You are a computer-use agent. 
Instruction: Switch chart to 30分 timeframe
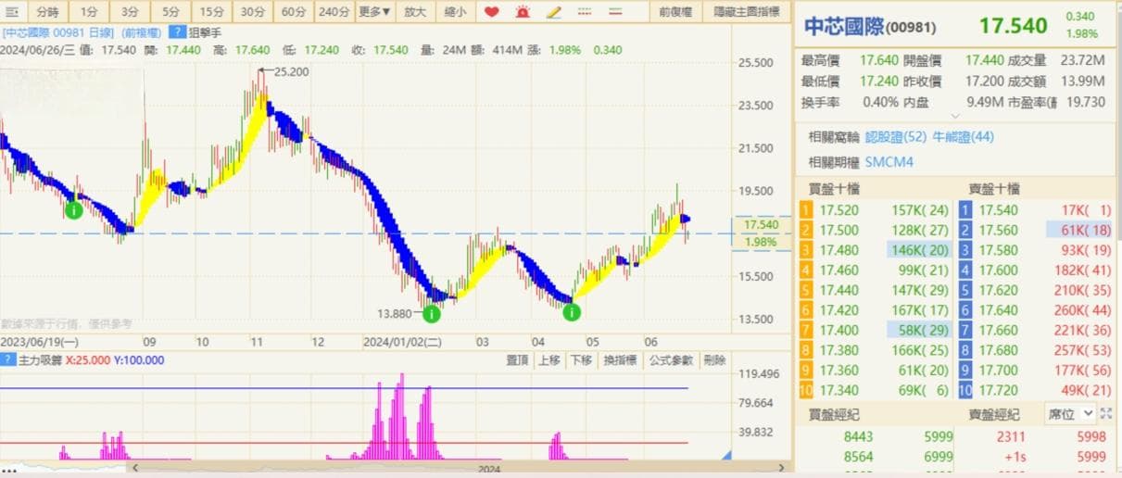(x=252, y=12)
